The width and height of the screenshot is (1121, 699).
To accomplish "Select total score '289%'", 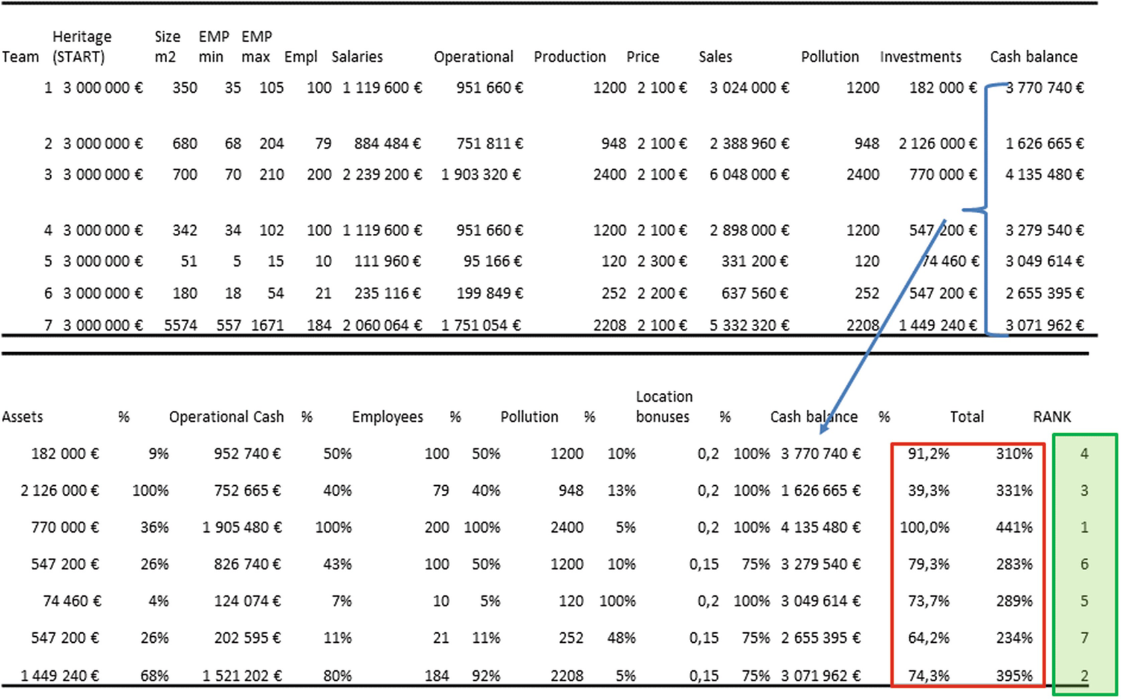I will pos(1014,601).
